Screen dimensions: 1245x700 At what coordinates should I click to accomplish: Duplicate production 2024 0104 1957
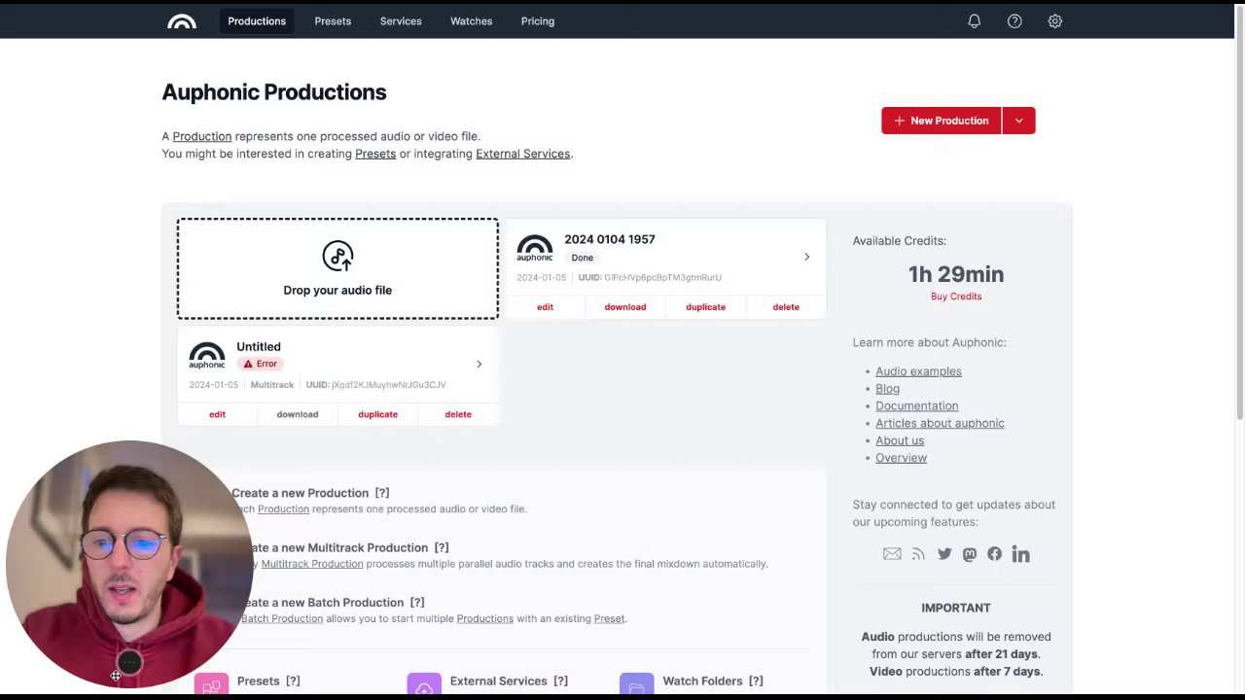tap(705, 307)
